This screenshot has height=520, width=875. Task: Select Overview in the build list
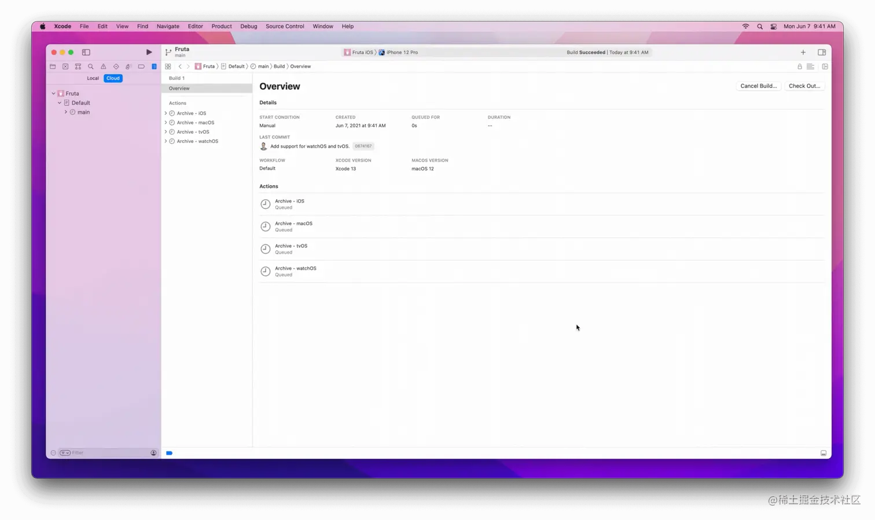coord(207,89)
